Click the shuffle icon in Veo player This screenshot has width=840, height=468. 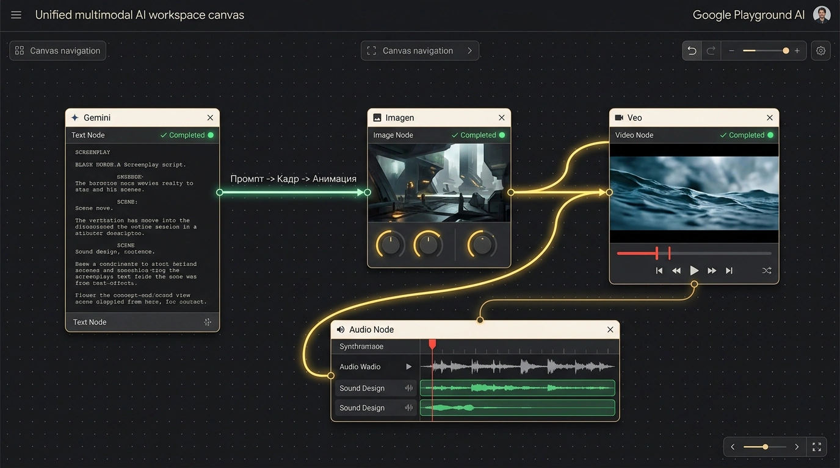[767, 271]
